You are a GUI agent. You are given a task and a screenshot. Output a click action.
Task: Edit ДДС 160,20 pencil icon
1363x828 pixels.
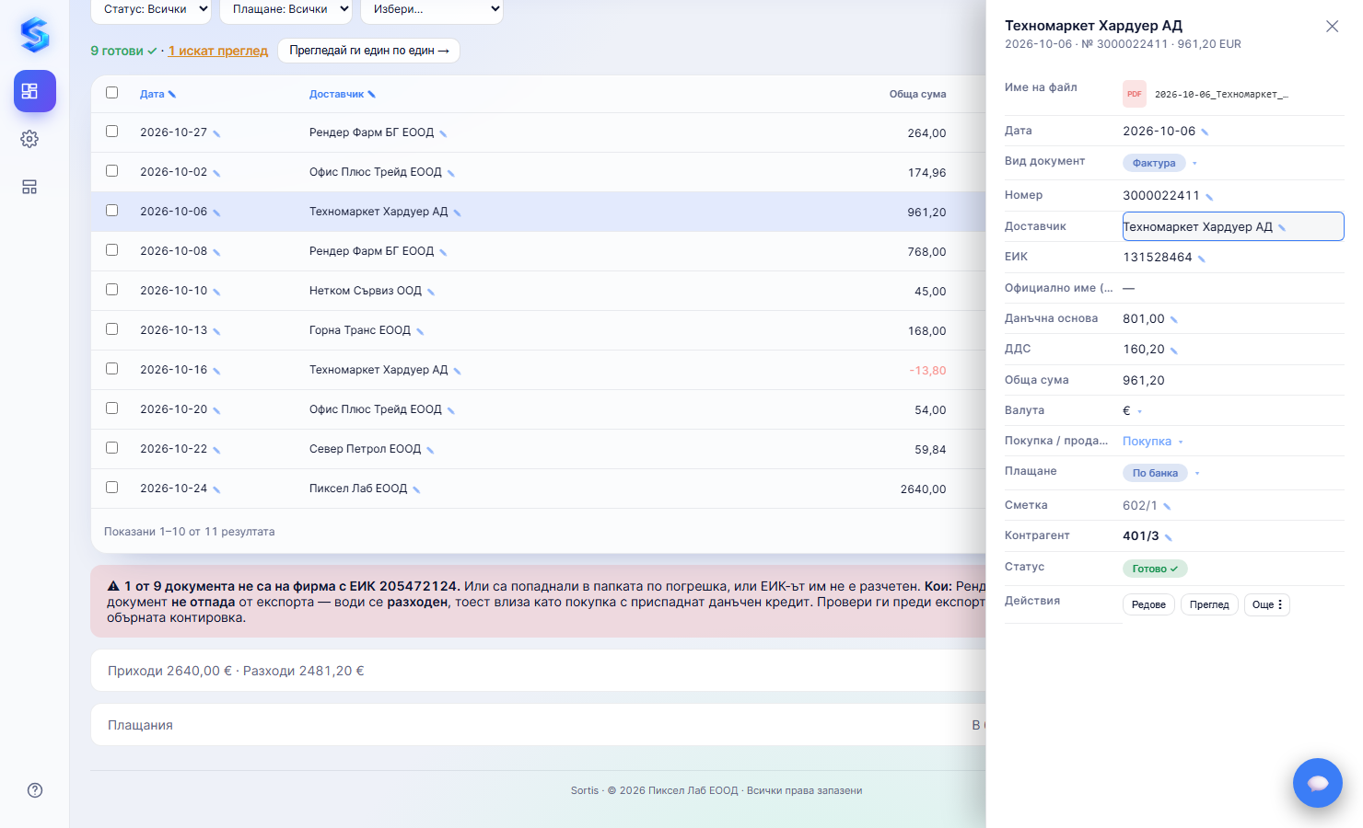tap(1174, 351)
